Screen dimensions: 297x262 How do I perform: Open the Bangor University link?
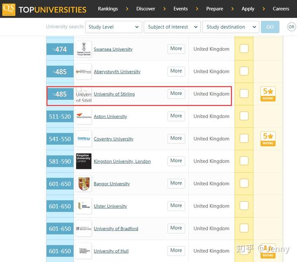click(112, 184)
